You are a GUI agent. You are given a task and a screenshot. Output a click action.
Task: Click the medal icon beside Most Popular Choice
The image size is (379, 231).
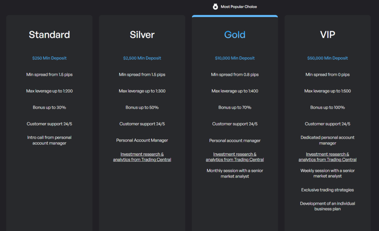(x=215, y=7)
